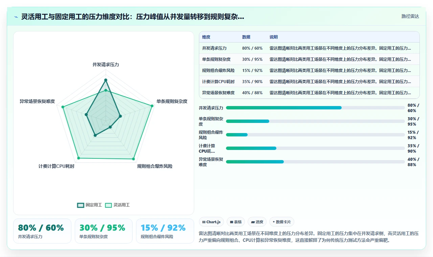Click the 80% / 60% table cell

(252, 48)
